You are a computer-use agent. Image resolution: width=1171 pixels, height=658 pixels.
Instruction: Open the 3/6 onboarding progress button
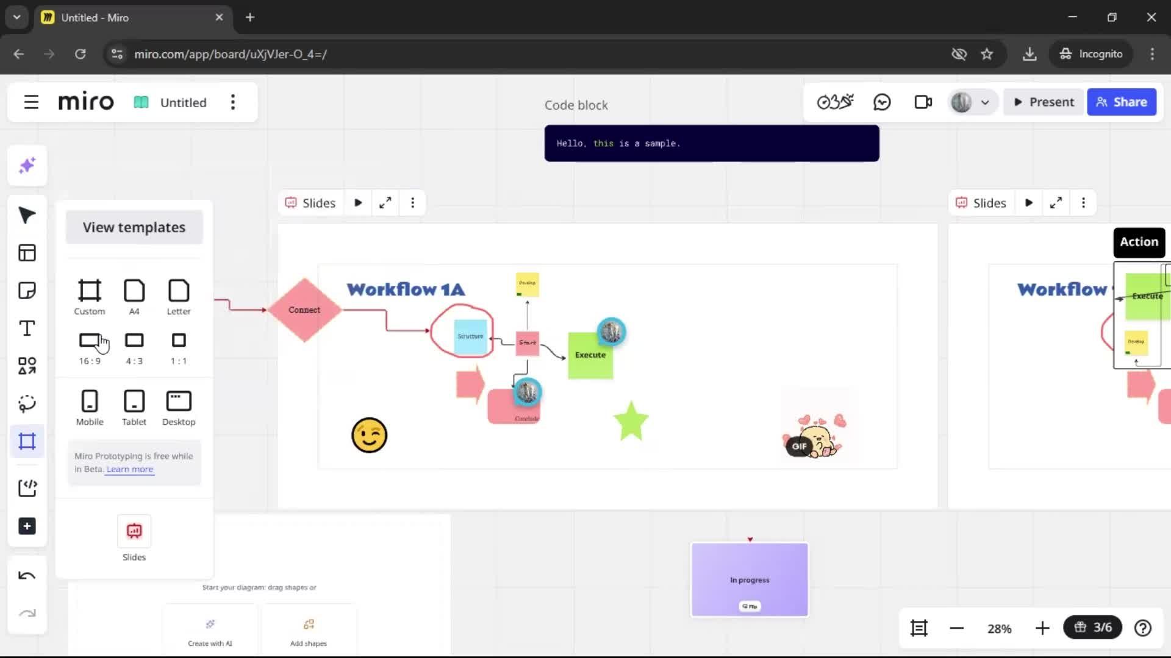click(x=1092, y=627)
